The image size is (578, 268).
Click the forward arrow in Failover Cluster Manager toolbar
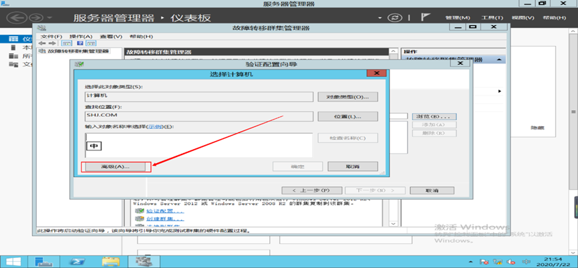pos(52,43)
